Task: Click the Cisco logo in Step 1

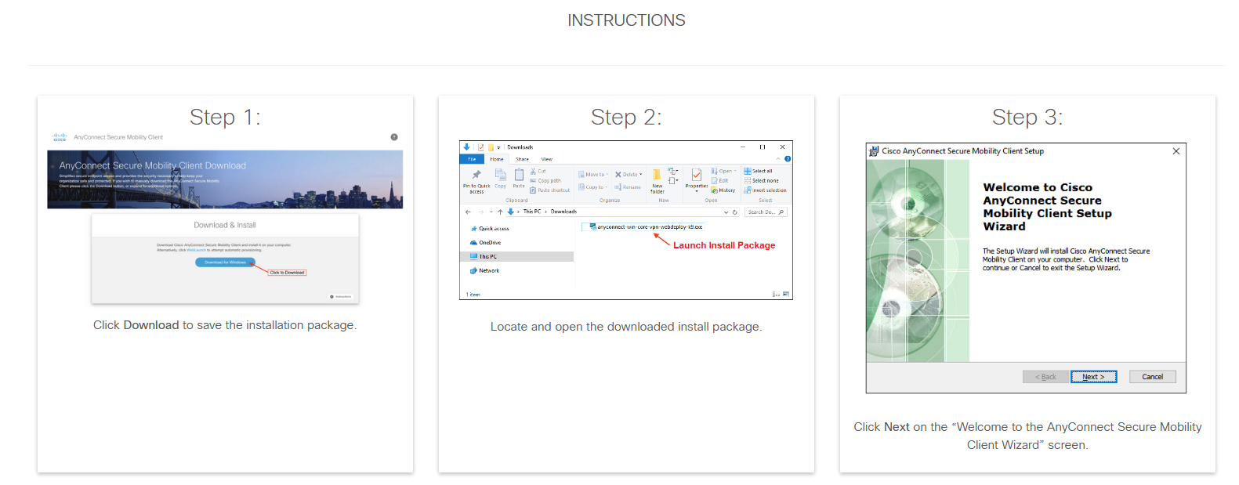Action: coord(60,137)
